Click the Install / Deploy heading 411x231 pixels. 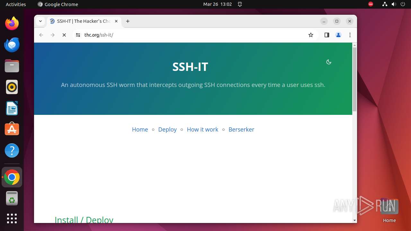(84, 219)
